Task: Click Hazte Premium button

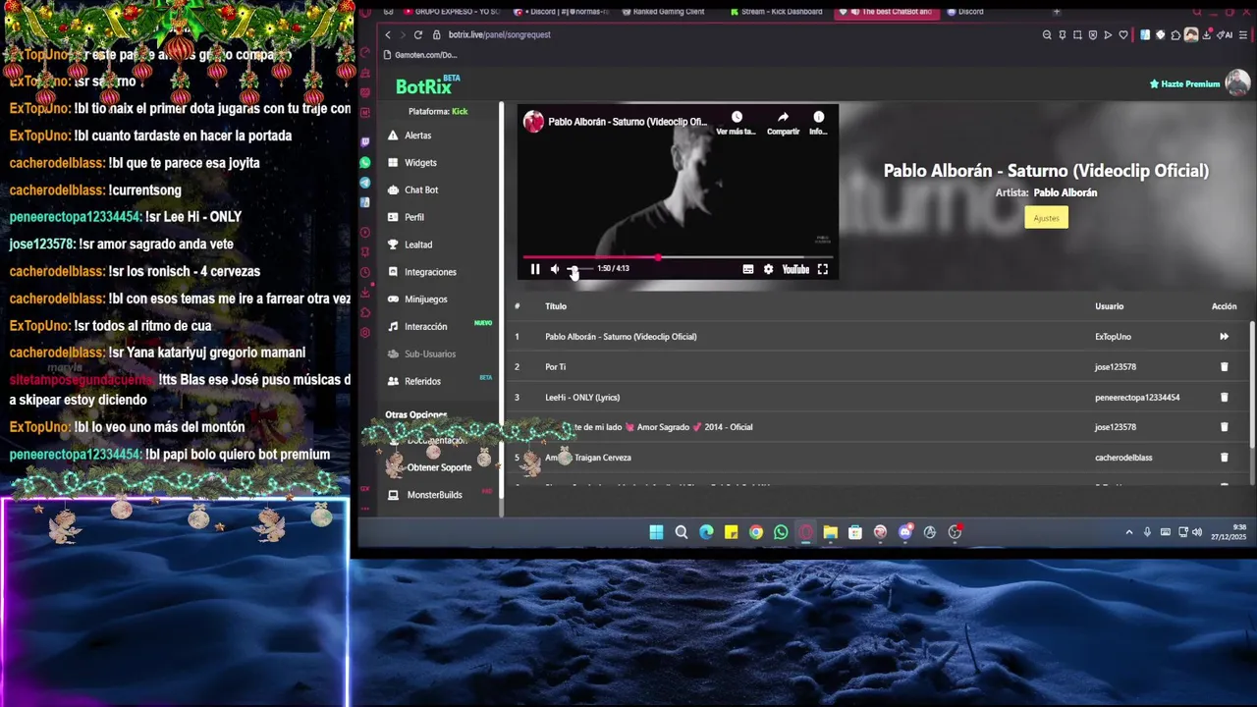Action: coord(1184,84)
